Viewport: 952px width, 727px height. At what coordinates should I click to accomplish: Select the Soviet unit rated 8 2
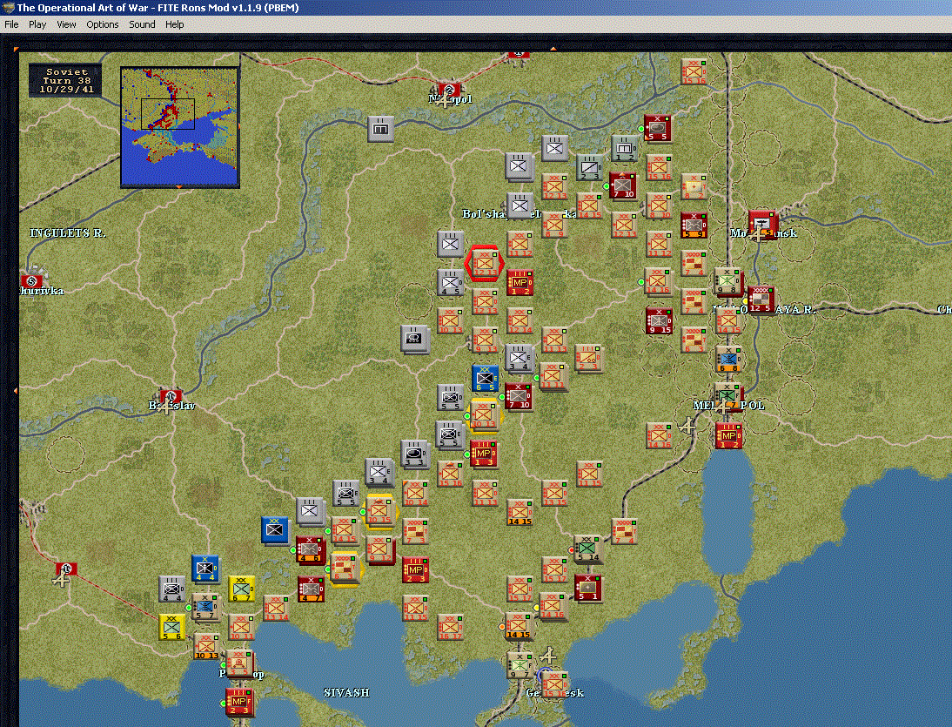tap(694, 186)
